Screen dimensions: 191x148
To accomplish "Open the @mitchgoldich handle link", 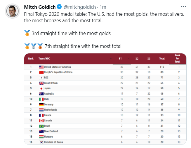I will point(80,7).
